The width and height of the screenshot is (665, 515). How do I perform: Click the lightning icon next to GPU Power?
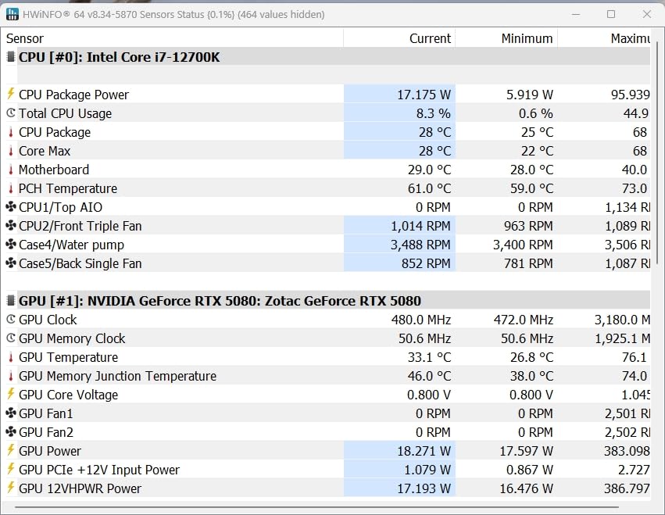pos(11,450)
